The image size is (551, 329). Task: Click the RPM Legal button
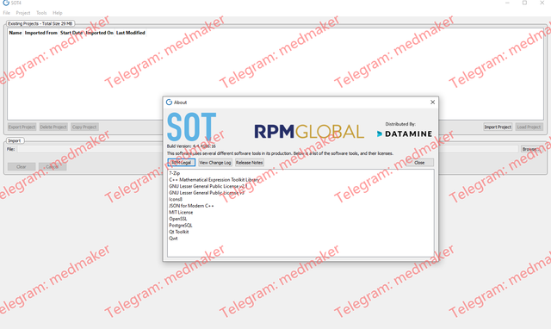tap(182, 163)
